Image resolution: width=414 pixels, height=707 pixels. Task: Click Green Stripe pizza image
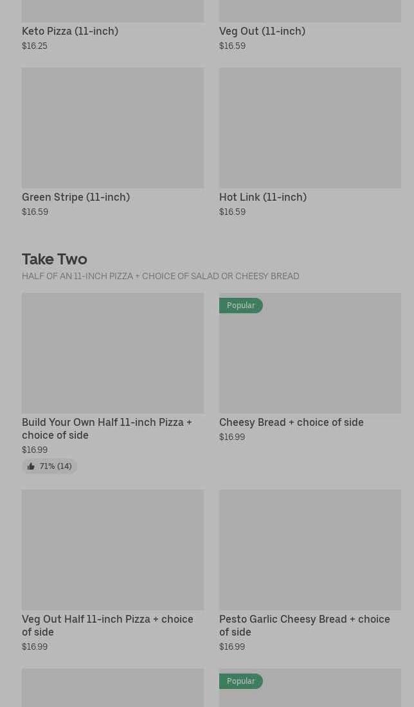113,128
